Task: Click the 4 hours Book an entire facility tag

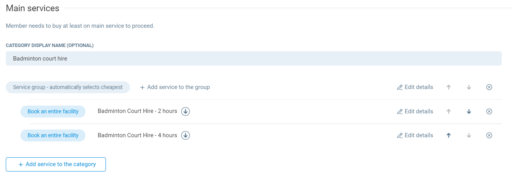Action: (53, 135)
